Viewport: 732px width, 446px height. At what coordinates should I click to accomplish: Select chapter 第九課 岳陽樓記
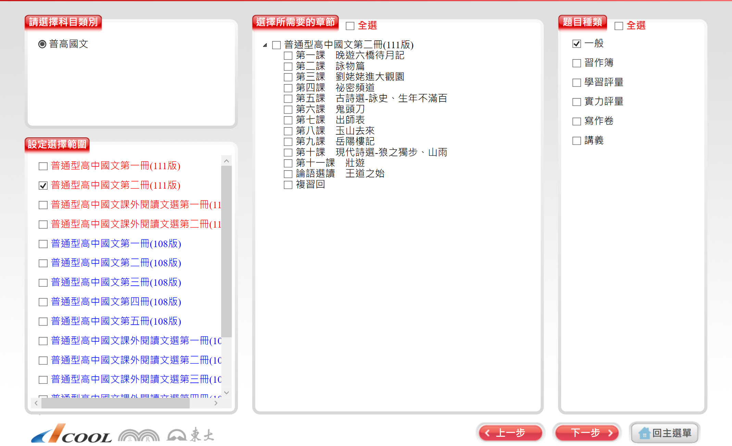[x=288, y=142]
